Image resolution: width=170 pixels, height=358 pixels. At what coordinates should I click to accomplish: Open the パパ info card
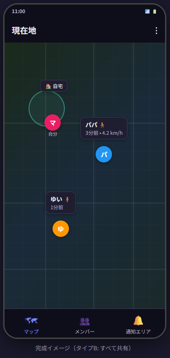click(x=104, y=128)
